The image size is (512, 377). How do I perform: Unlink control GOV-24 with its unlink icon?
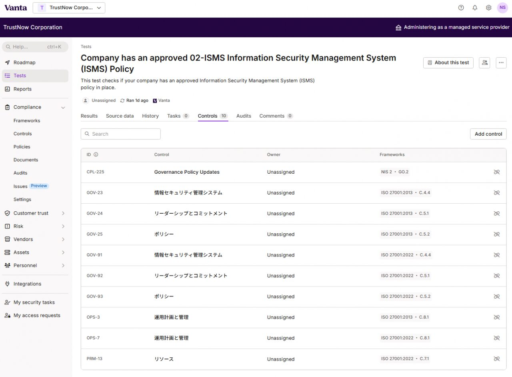(x=497, y=214)
